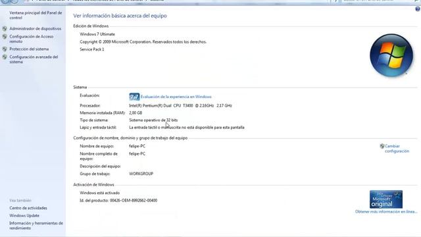This screenshot has height=237, width=421.
Task: Open the help question mark icon
Action: 418,9
